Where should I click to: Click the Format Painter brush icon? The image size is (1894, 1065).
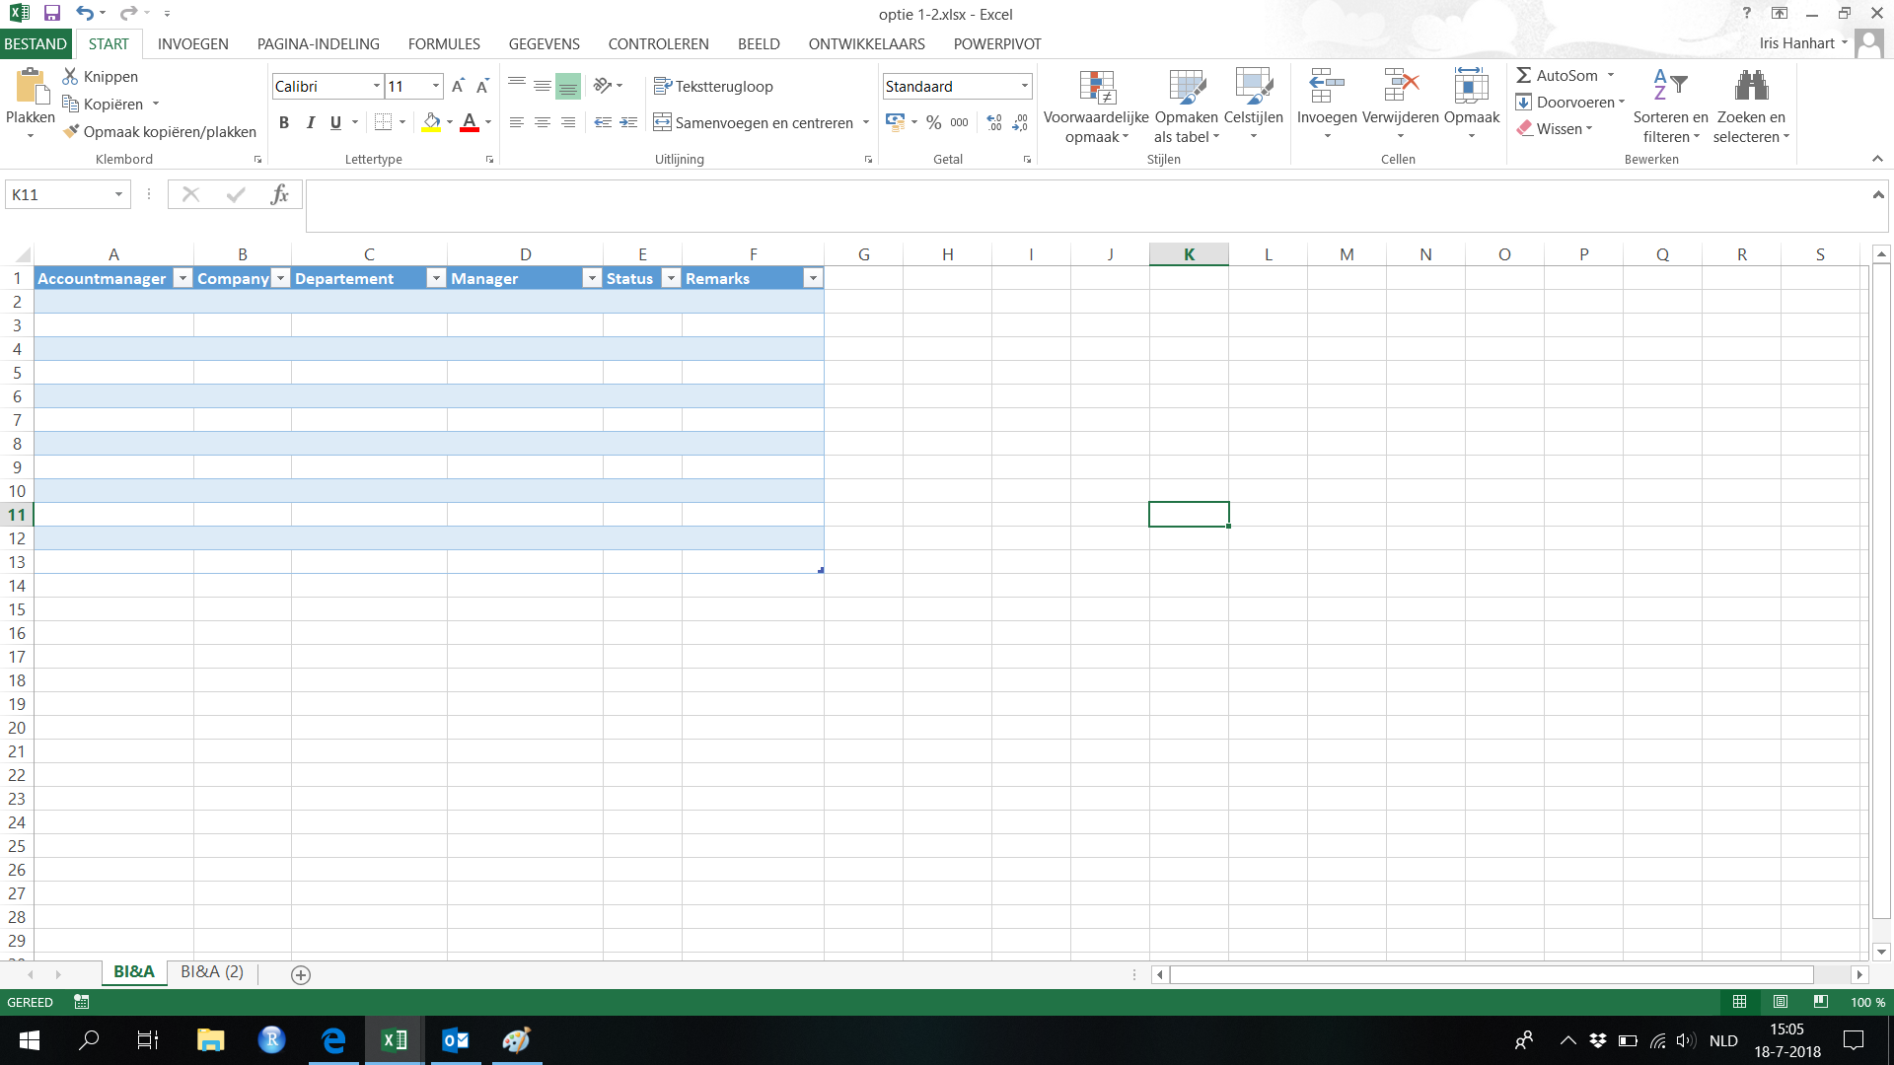pos(71,131)
